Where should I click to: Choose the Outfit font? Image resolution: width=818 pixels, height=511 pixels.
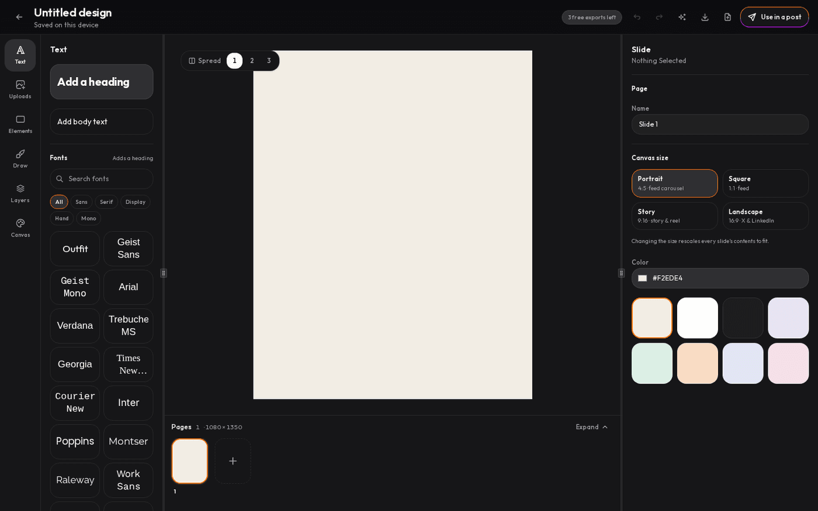point(75,249)
